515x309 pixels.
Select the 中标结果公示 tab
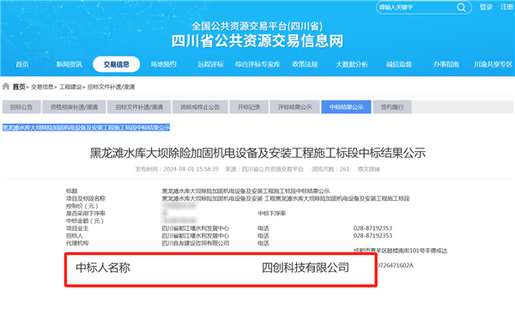click(x=346, y=107)
